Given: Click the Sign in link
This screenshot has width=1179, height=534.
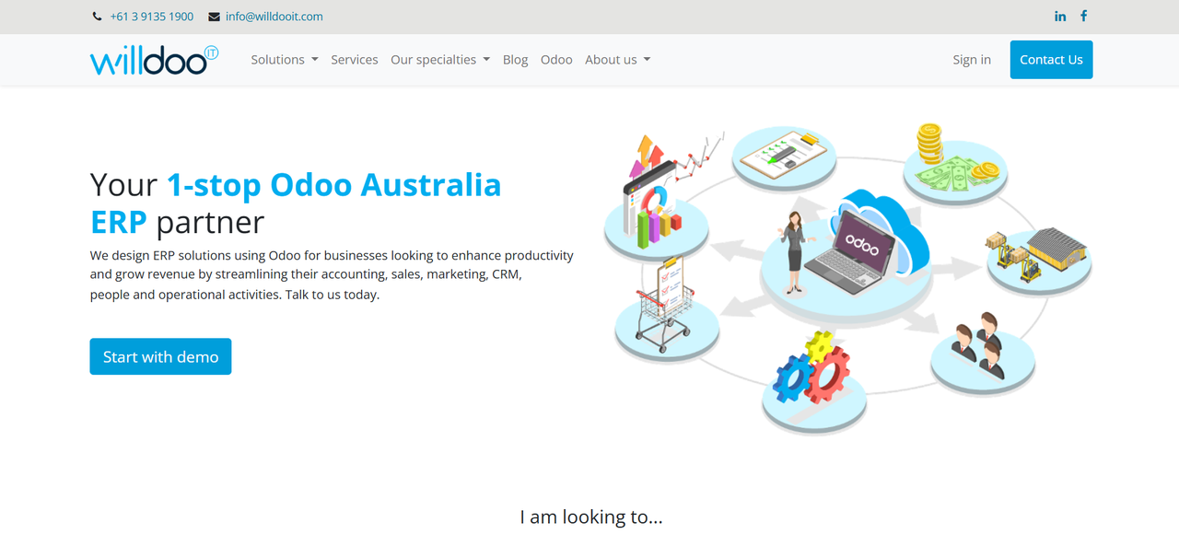Looking at the screenshot, I should pyautogui.click(x=972, y=60).
